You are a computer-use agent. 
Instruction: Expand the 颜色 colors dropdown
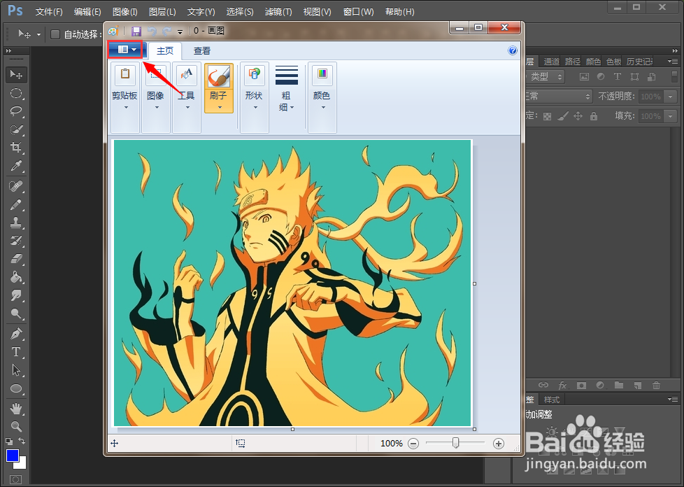(x=323, y=107)
